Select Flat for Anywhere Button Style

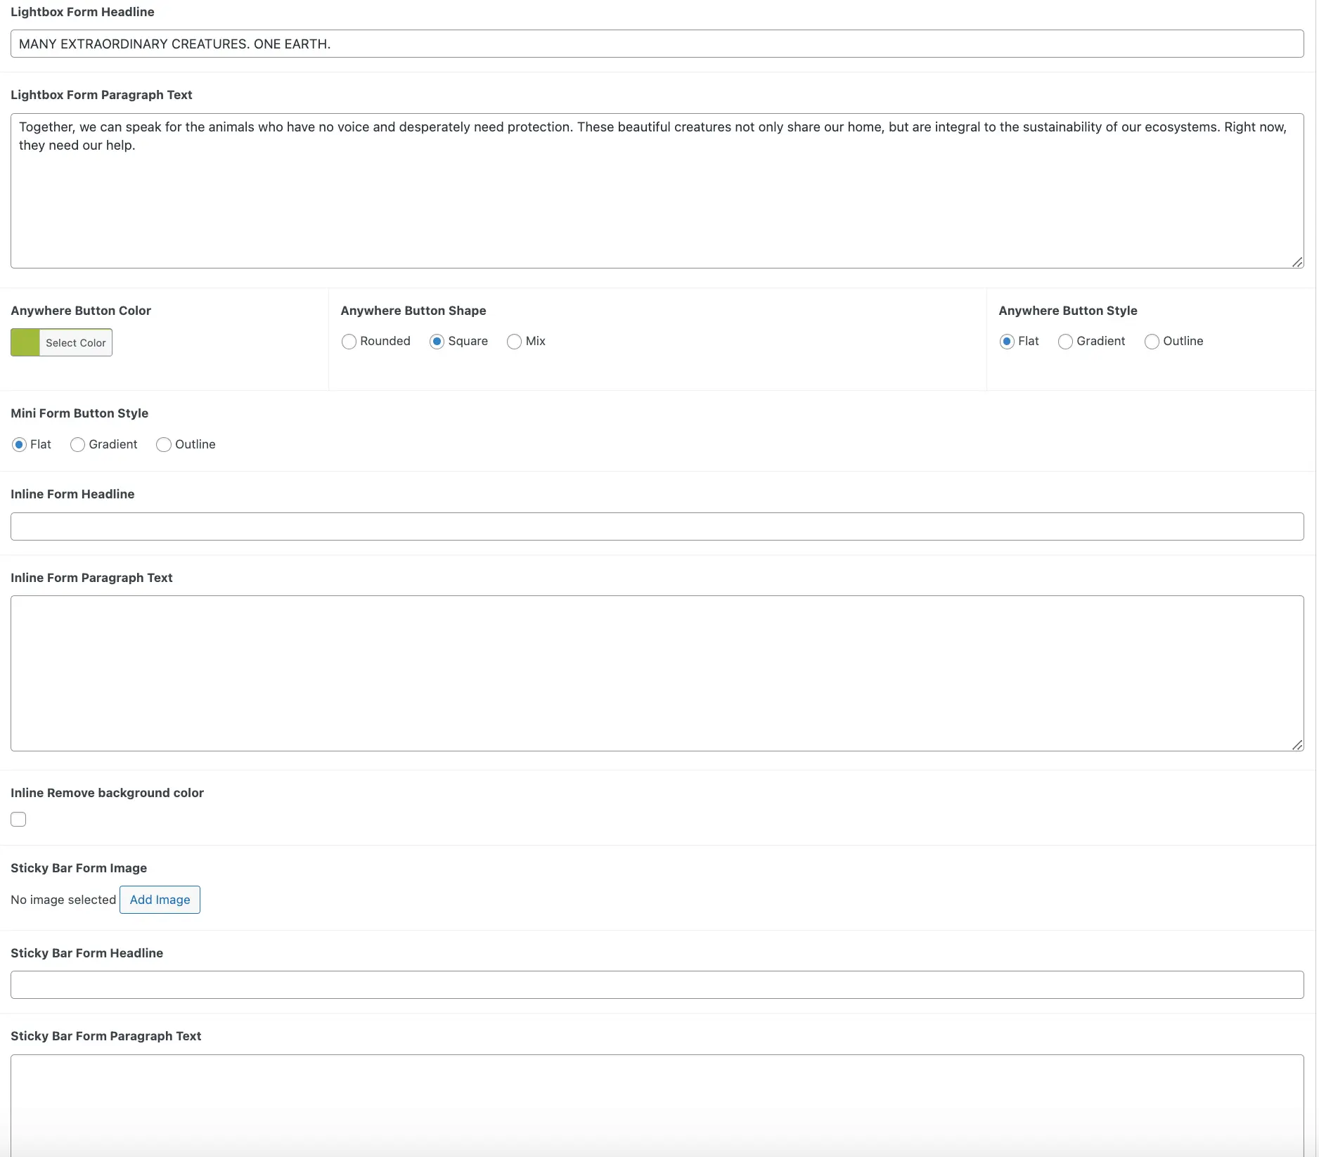1007,342
